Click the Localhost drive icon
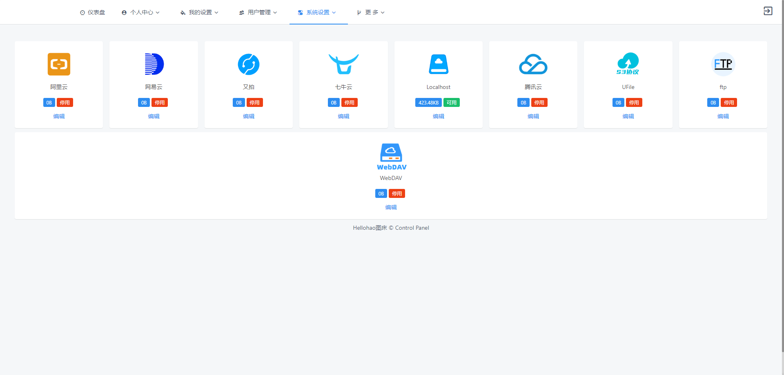Image resolution: width=784 pixels, height=375 pixels. 439,64
